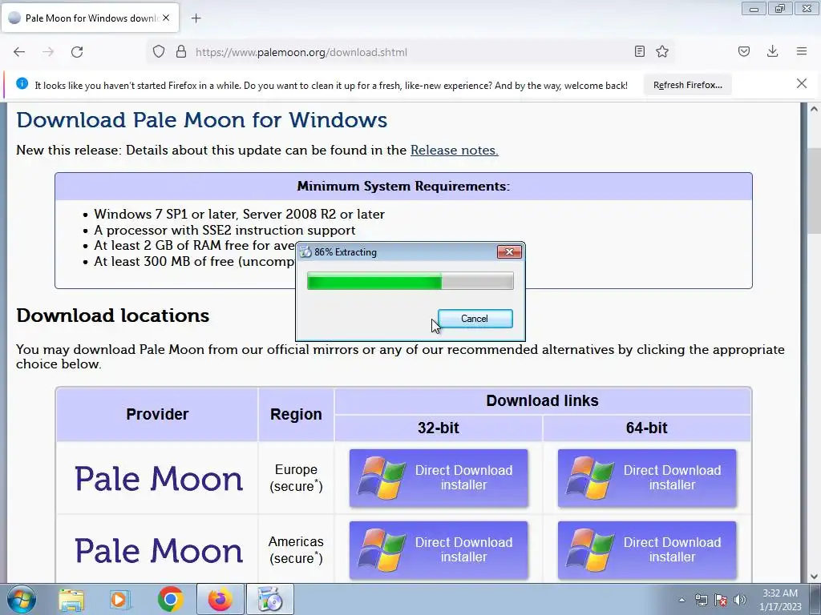Open a new tab
821x615 pixels.
tap(196, 18)
